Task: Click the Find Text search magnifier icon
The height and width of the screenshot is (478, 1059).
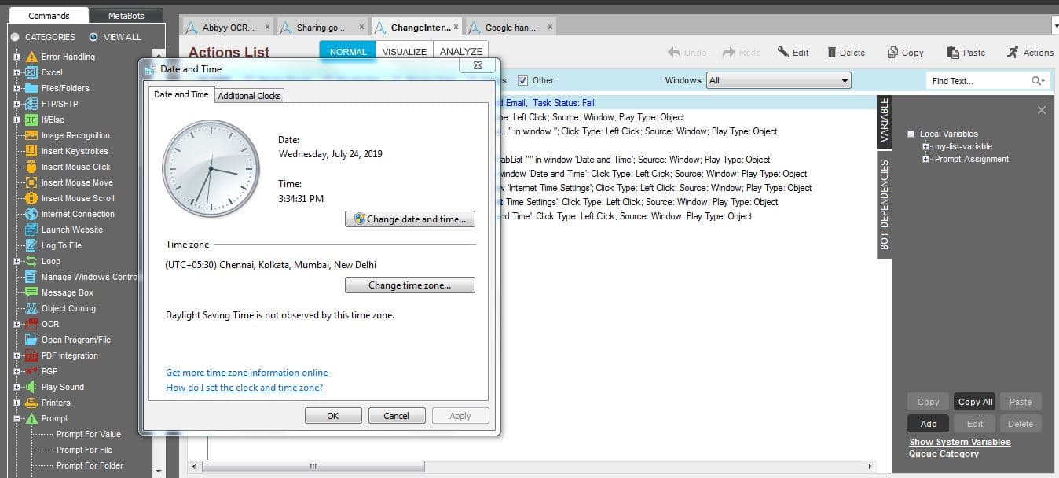Action: click(1038, 81)
